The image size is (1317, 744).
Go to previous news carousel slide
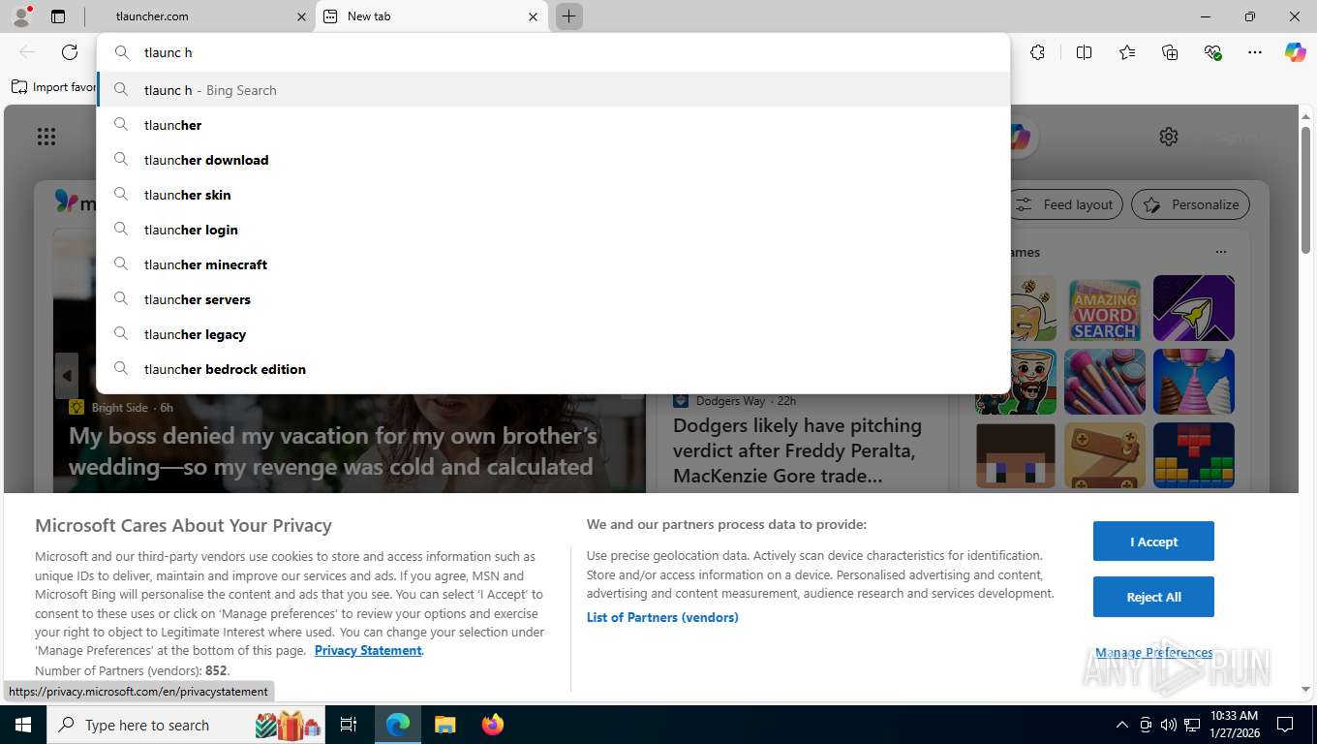[x=67, y=376]
